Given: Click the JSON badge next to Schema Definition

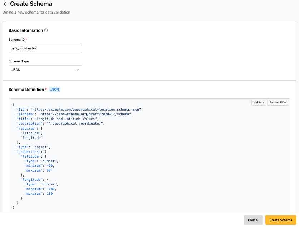Looking at the screenshot, I should click(54, 90).
